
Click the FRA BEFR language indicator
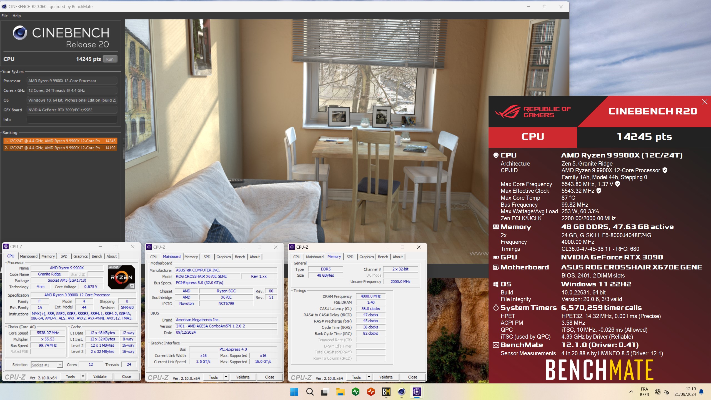pyautogui.click(x=644, y=392)
